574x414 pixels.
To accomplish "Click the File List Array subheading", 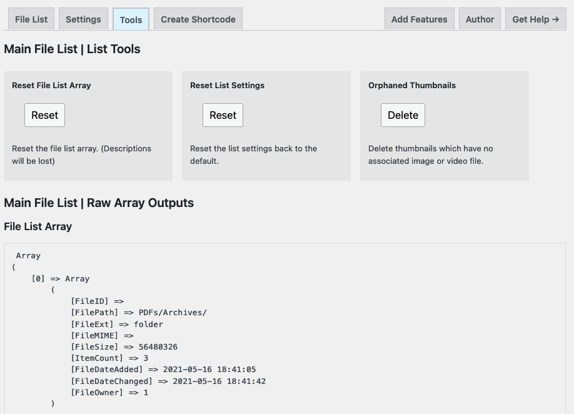I will [38, 226].
